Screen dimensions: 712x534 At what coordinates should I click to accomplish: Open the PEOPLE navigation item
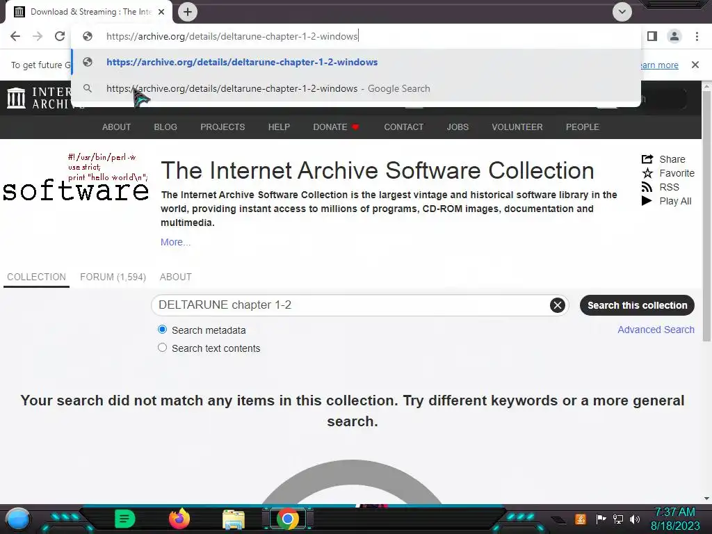pyautogui.click(x=582, y=127)
